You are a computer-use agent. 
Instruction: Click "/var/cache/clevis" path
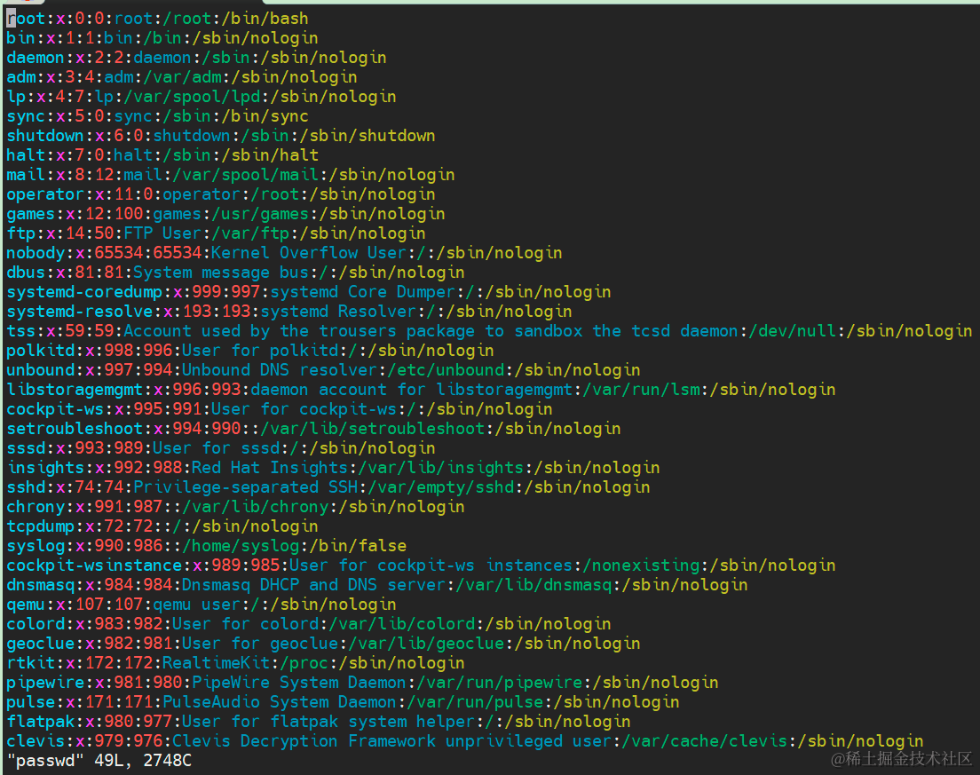pos(705,741)
